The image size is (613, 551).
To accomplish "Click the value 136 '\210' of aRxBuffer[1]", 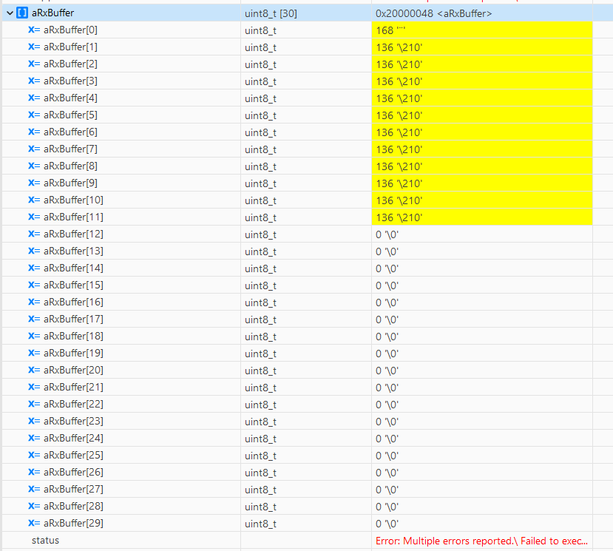I will (x=399, y=47).
